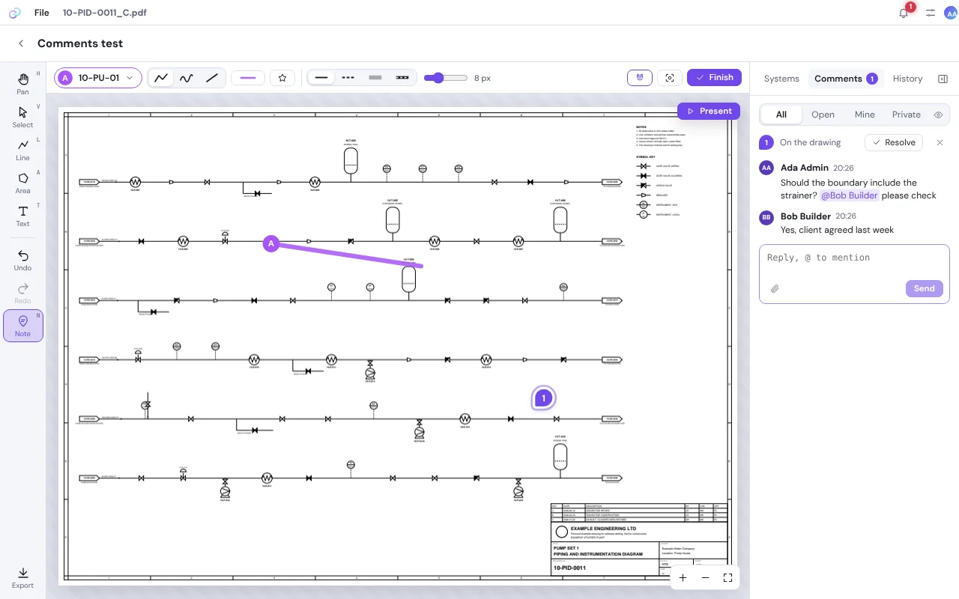Start Present mode

pos(709,111)
